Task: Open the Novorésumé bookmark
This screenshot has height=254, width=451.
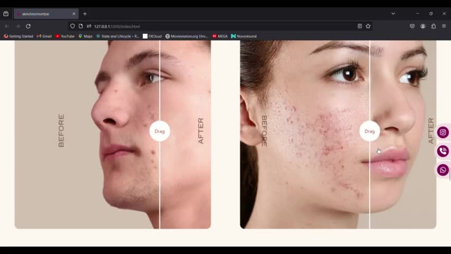Action: 244,36
